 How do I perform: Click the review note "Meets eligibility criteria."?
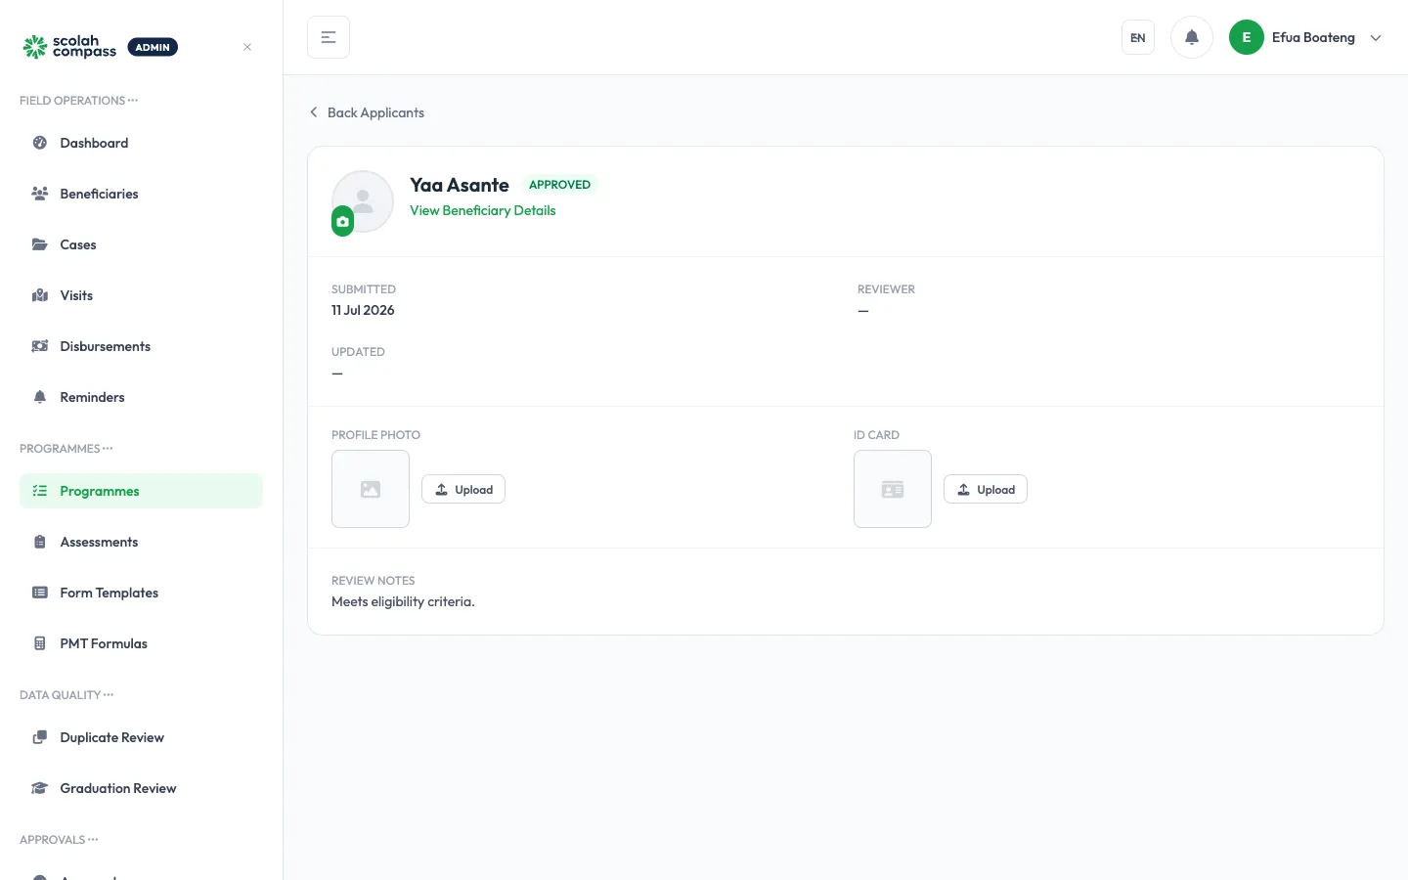click(403, 601)
